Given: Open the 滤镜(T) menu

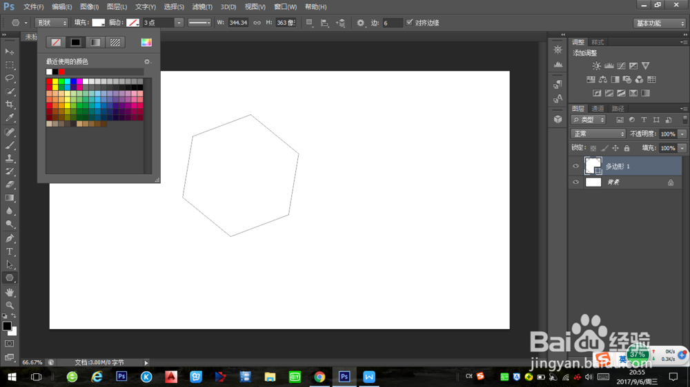Looking at the screenshot, I should coord(202,7).
